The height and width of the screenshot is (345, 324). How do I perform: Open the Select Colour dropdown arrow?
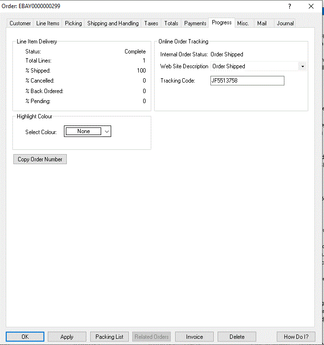(x=107, y=131)
